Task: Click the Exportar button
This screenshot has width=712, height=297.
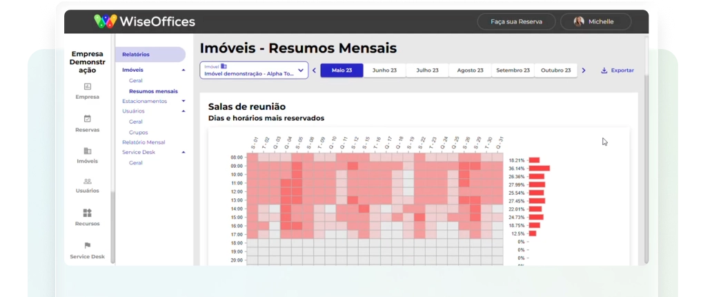Action: pyautogui.click(x=617, y=70)
